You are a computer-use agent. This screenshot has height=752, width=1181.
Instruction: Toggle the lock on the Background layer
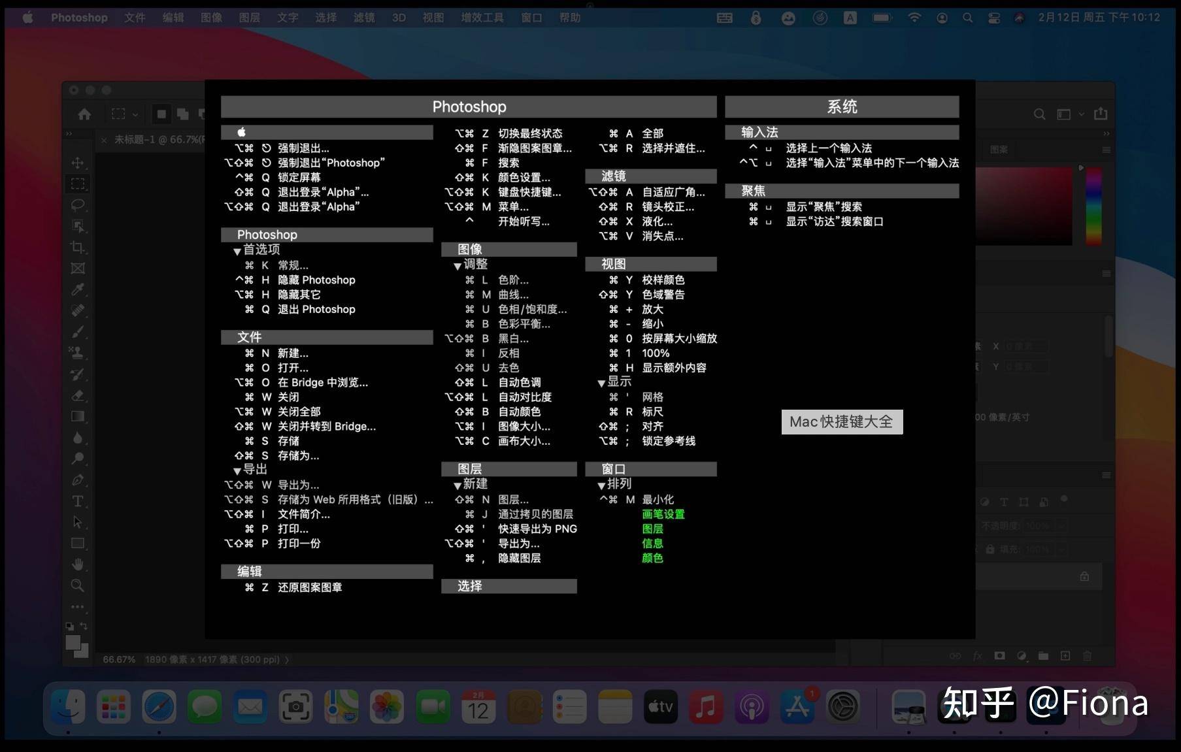[1084, 576]
